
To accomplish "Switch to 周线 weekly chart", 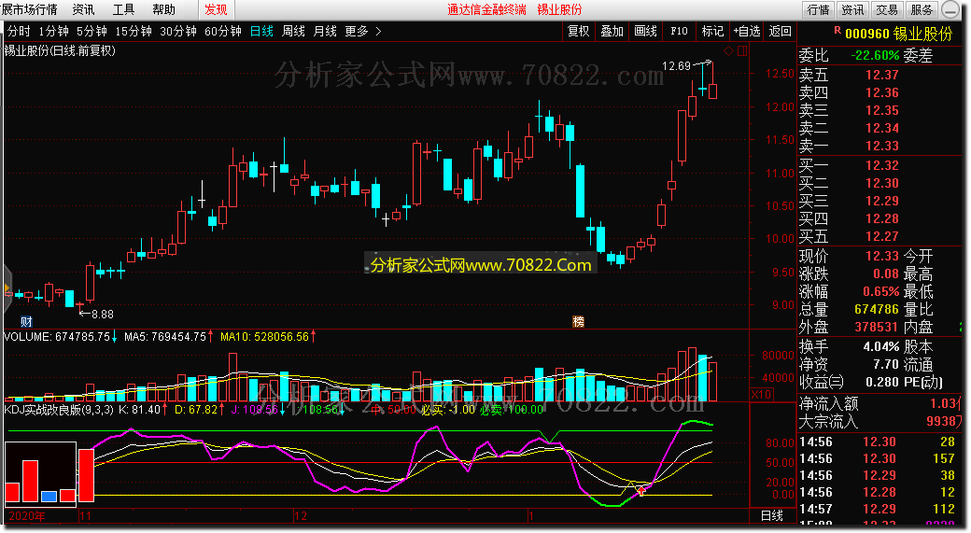I will click(x=293, y=31).
